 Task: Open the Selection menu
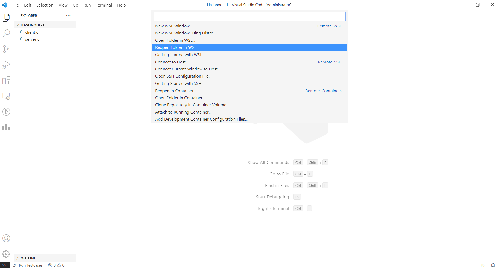pyautogui.click(x=45, y=5)
